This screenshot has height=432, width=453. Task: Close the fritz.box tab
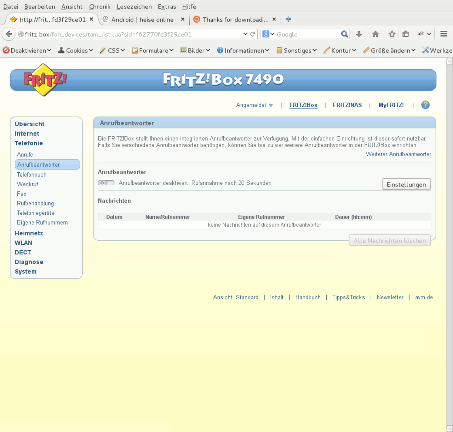point(91,19)
